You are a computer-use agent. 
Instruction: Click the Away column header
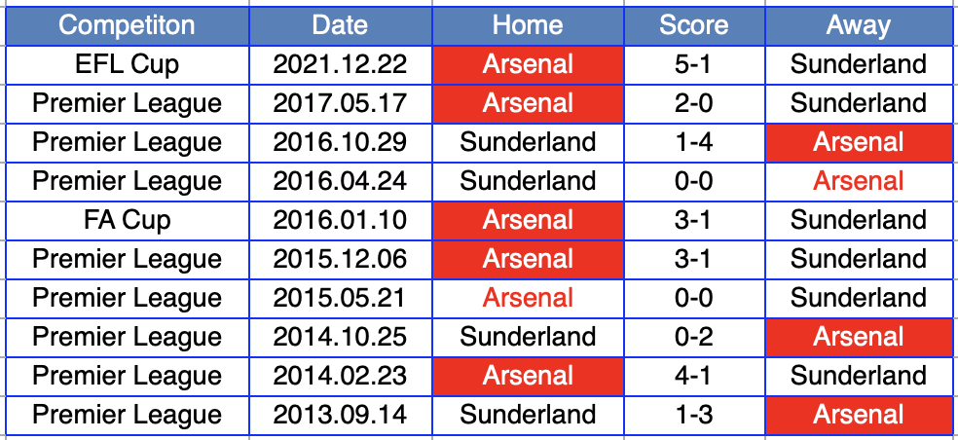click(x=858, y=25)
